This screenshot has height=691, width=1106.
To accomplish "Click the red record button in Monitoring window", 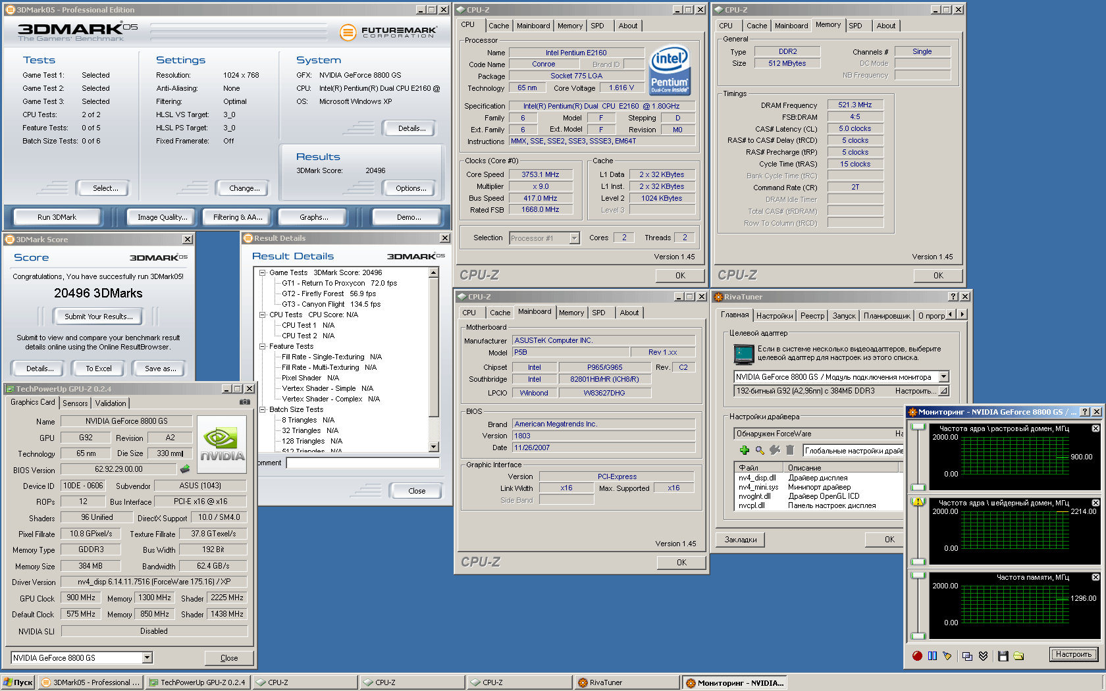I will 917,655.
